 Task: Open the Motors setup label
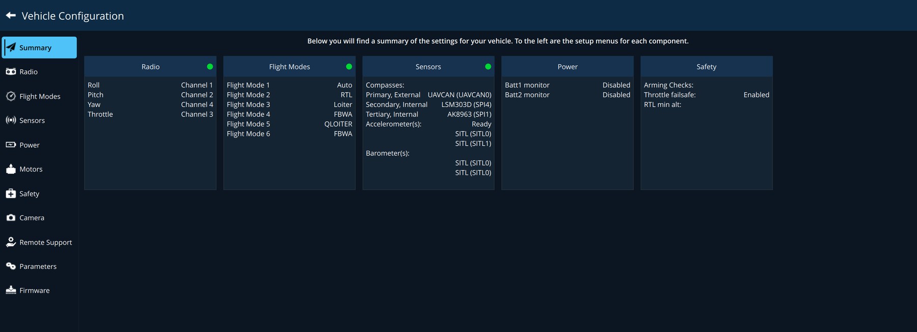[31, 169]
